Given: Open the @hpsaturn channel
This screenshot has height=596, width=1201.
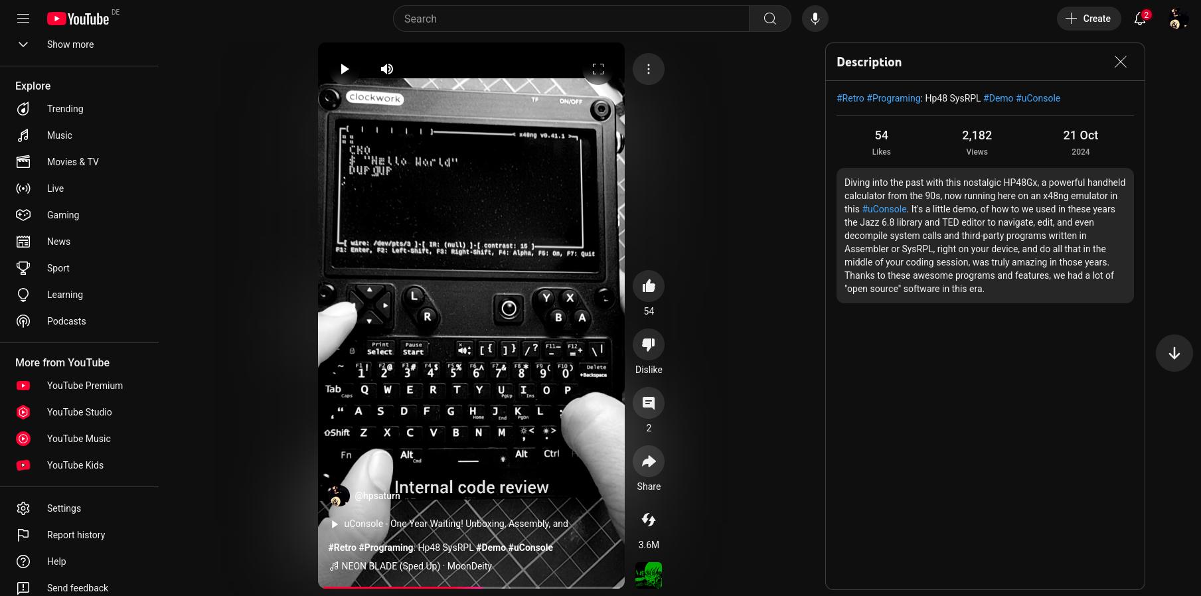Looking at the screenshot, I should 377,496.
